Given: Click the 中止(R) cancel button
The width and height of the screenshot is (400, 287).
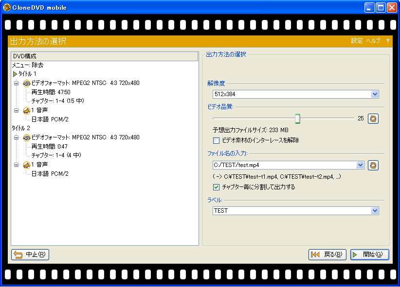Looking at the screenshot, I should pos(30,254).
